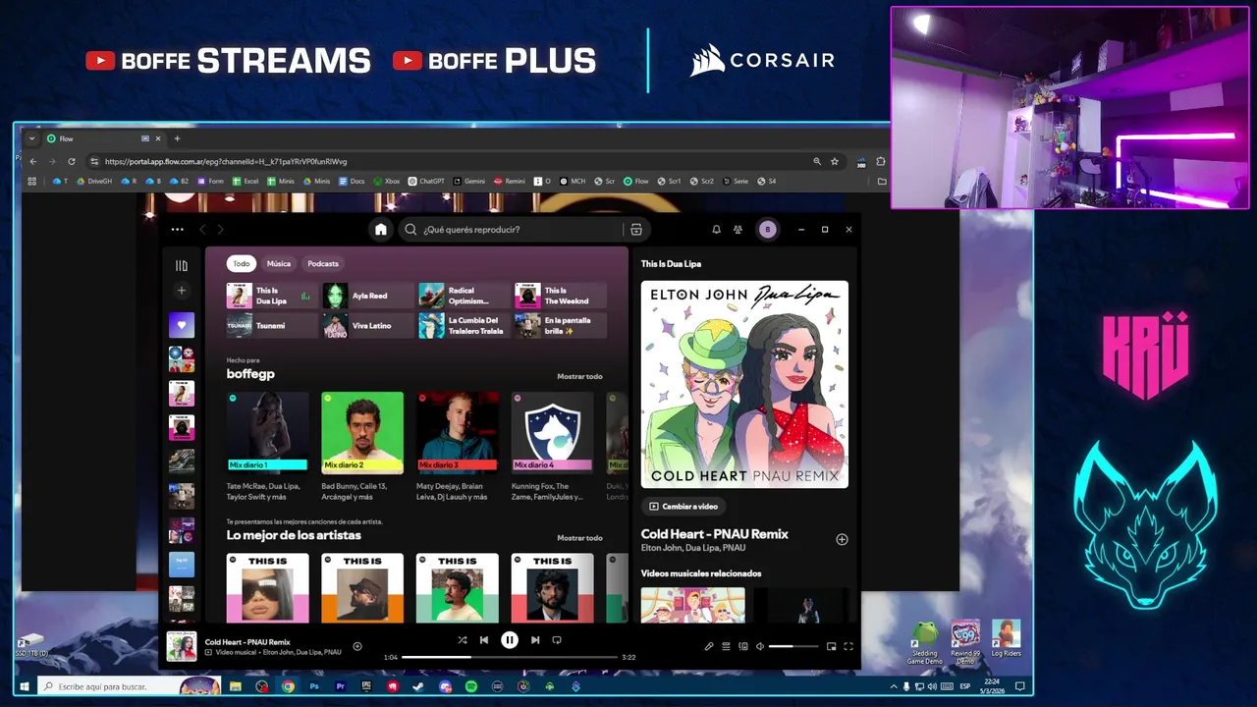Toggle repeat in the player bar
Viewport: 1257px width, 707px height.
click(557, 640)
